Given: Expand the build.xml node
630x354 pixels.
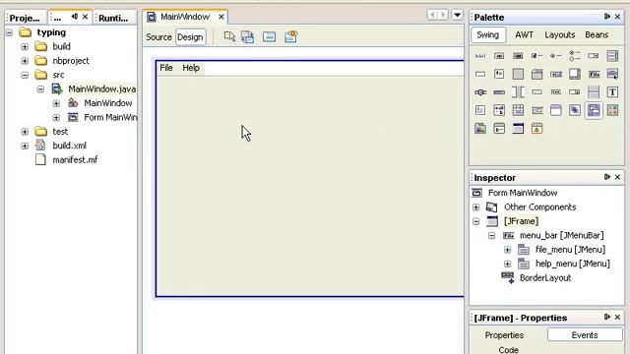Looking at the screenshot, I should pyautogui.click(x=25, y=146).
